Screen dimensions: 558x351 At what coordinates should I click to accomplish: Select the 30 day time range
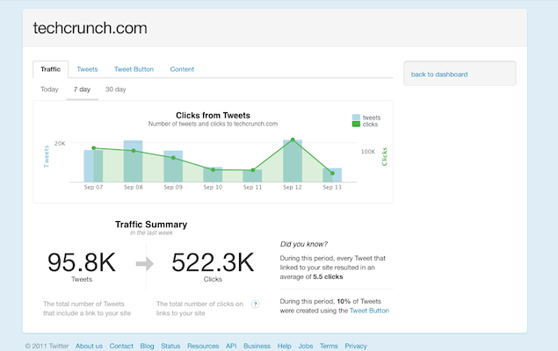point(116,90)
